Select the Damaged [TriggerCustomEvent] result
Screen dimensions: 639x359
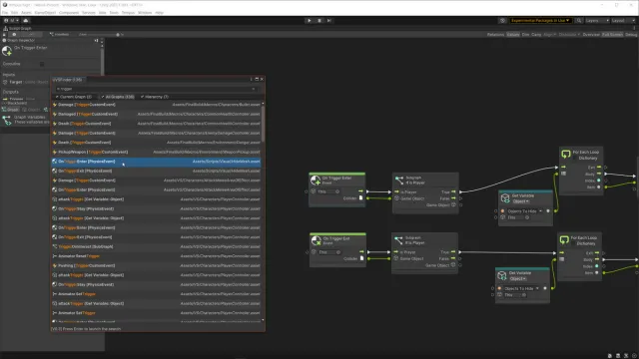[156, 114]
